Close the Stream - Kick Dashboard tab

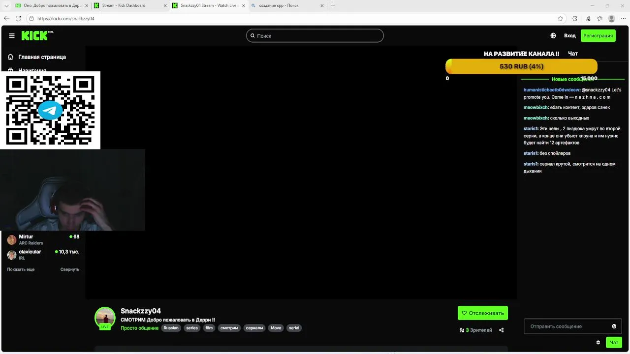point(165,5)
